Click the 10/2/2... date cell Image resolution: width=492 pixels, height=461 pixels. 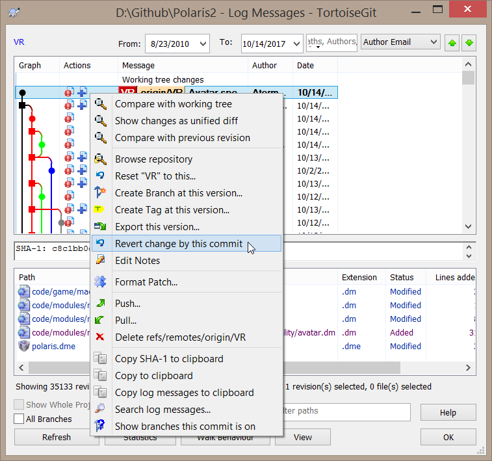coord(313,171)
